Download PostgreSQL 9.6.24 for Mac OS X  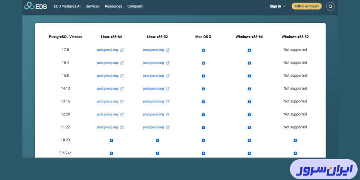pyautogui.click(x=203, y=153)
